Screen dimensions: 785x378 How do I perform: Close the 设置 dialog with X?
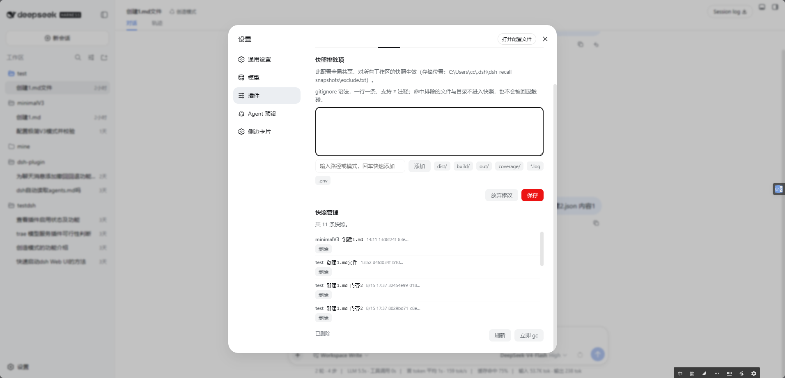pyautogui.click(x=545, y=39)
